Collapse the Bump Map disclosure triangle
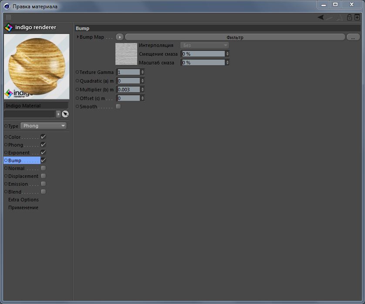365x304 pixels. (x=78, y=37)
